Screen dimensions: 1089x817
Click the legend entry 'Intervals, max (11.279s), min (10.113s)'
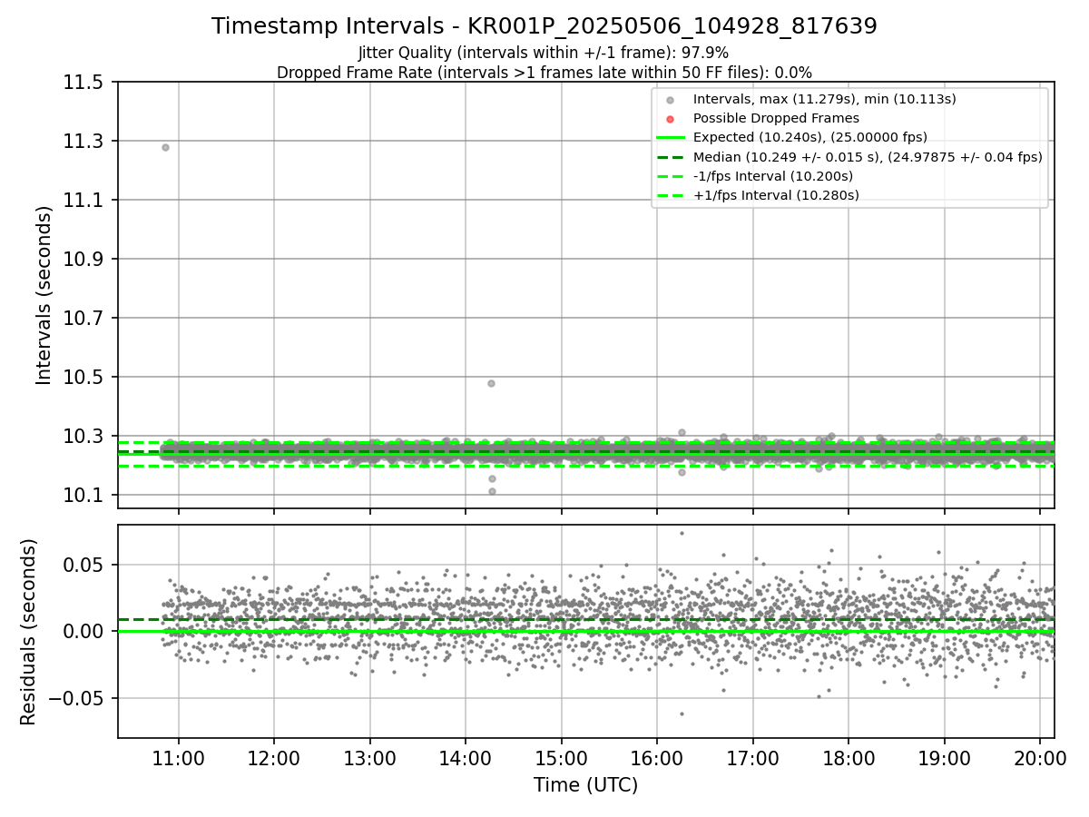pos(824,99)
